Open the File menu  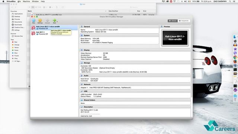coord(19,1)
